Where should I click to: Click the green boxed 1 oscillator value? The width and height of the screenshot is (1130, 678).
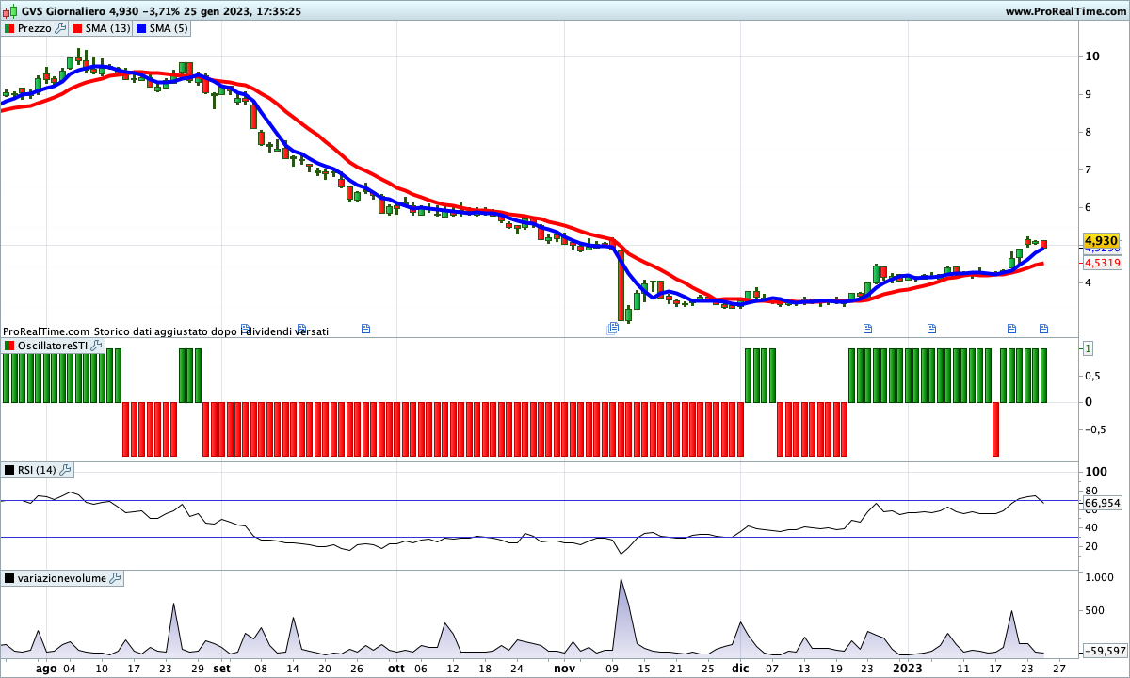(1088, 348)
